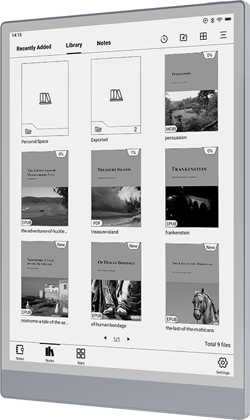Click the EPUB badge on Frankenstein
The height and width of the screenshot is (420, 250).
[171, 223]
